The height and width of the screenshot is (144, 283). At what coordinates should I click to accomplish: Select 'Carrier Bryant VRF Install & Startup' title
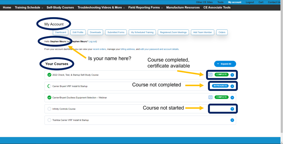(70, 86)
